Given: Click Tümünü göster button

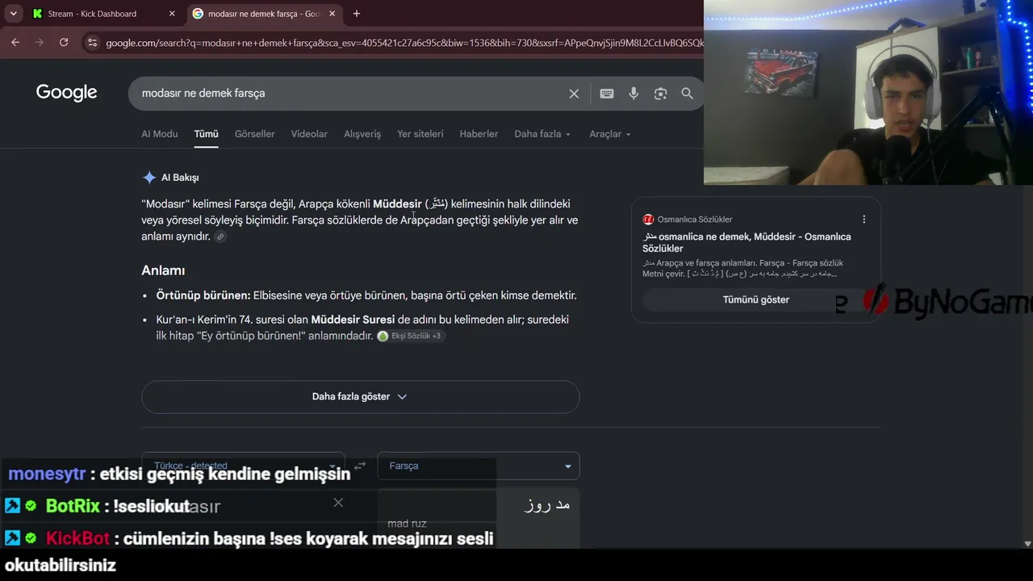Looking at the screenshot, I should point(756,299).
